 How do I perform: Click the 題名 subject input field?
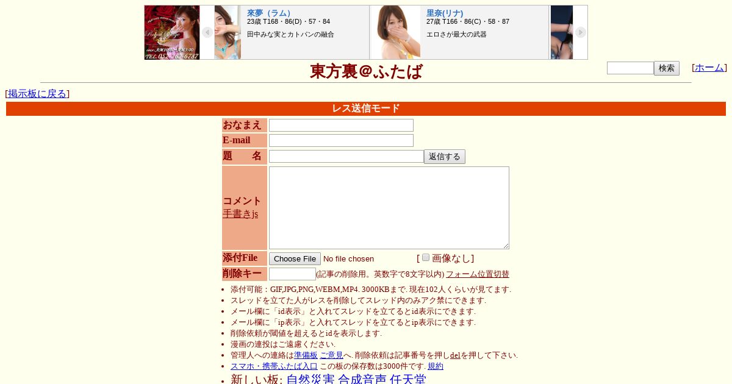(346, 156)
